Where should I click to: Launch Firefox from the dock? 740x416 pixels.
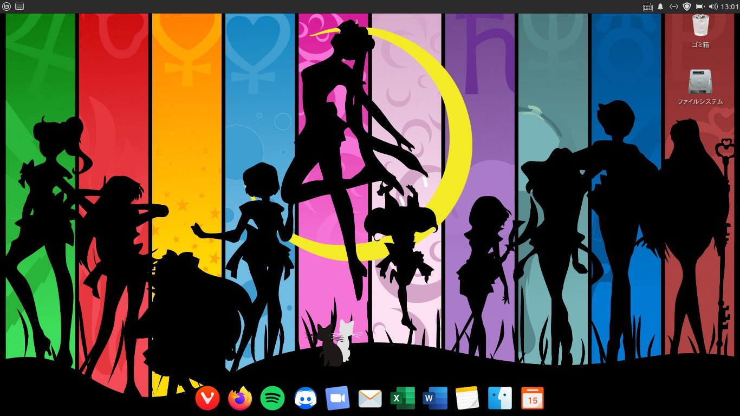click(240, 398)
